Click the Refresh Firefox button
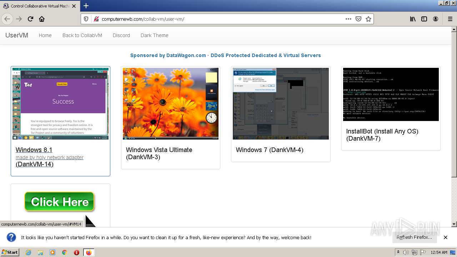 [414, 237]
